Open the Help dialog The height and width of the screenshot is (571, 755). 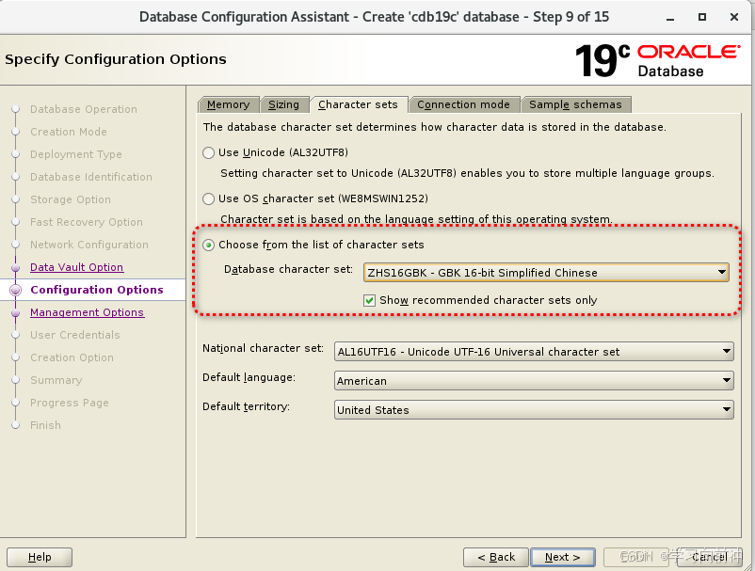39,557
